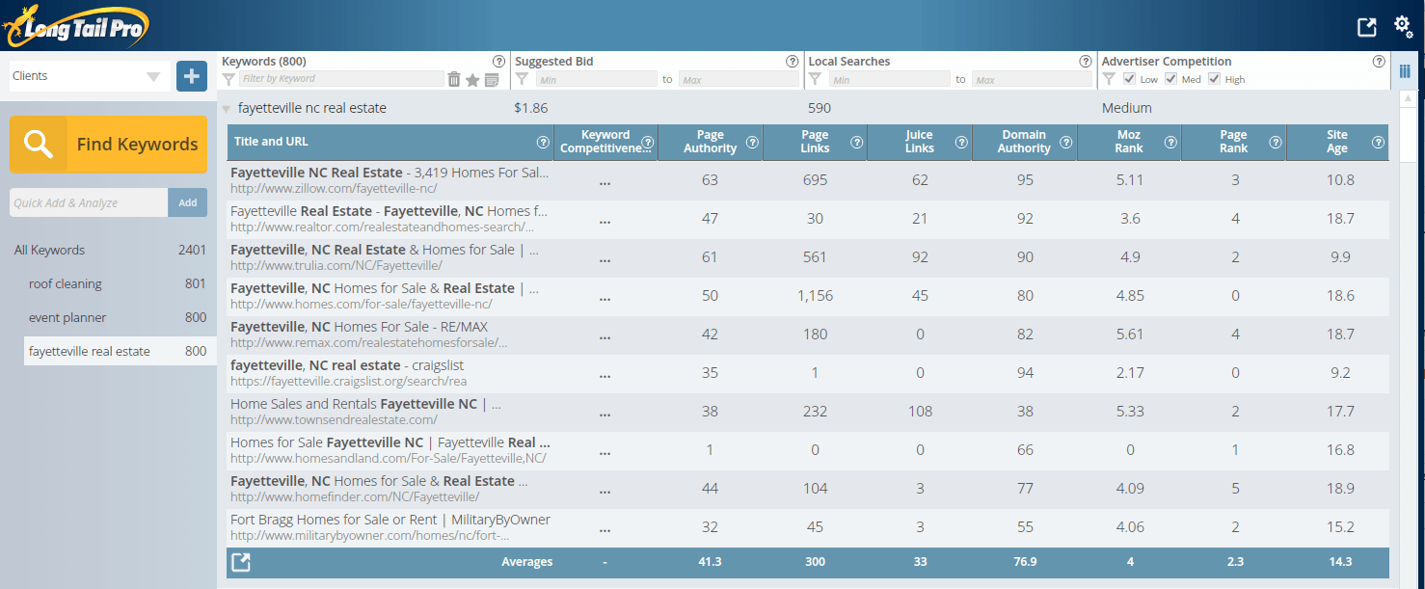Click the Juice Links help icon
This screenshot has height=589, width=1425.
tap(961, 142)
